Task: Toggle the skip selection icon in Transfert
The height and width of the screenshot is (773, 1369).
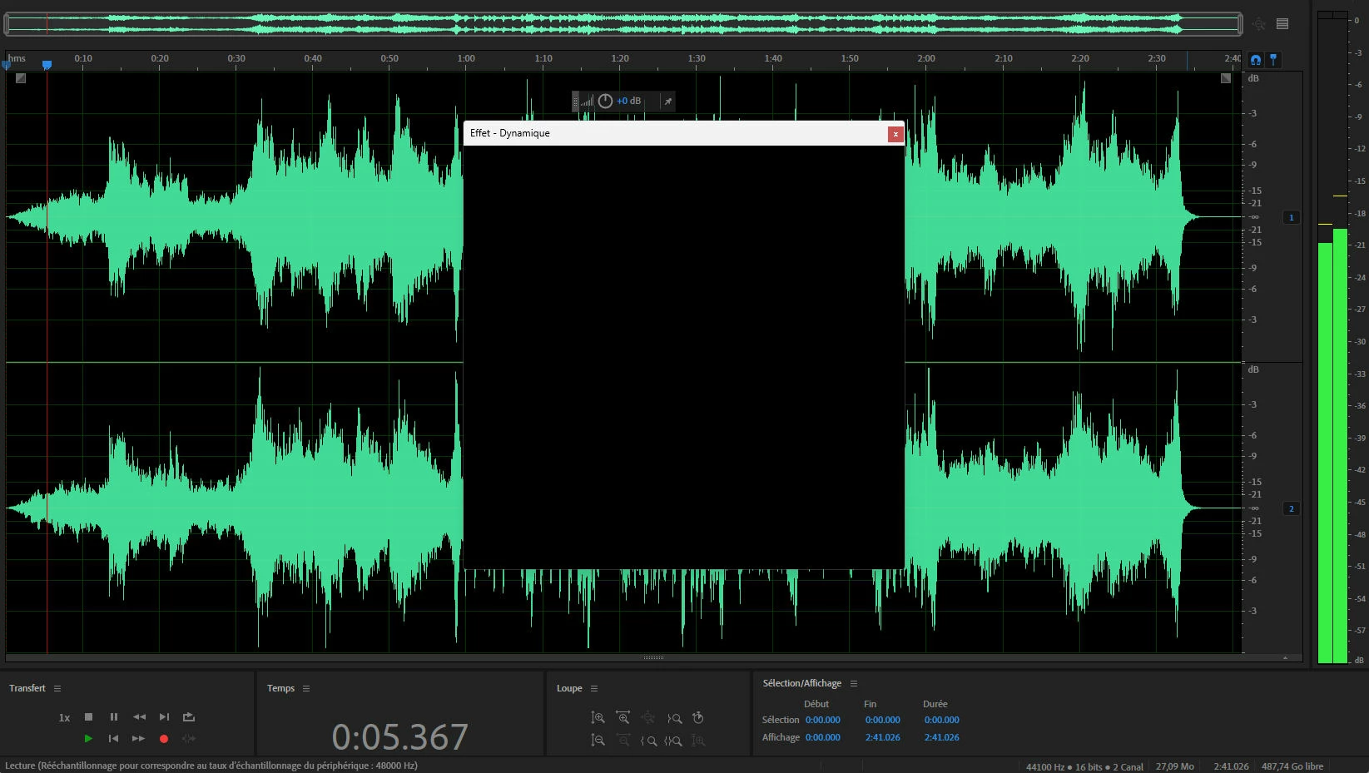Action: 189,738
